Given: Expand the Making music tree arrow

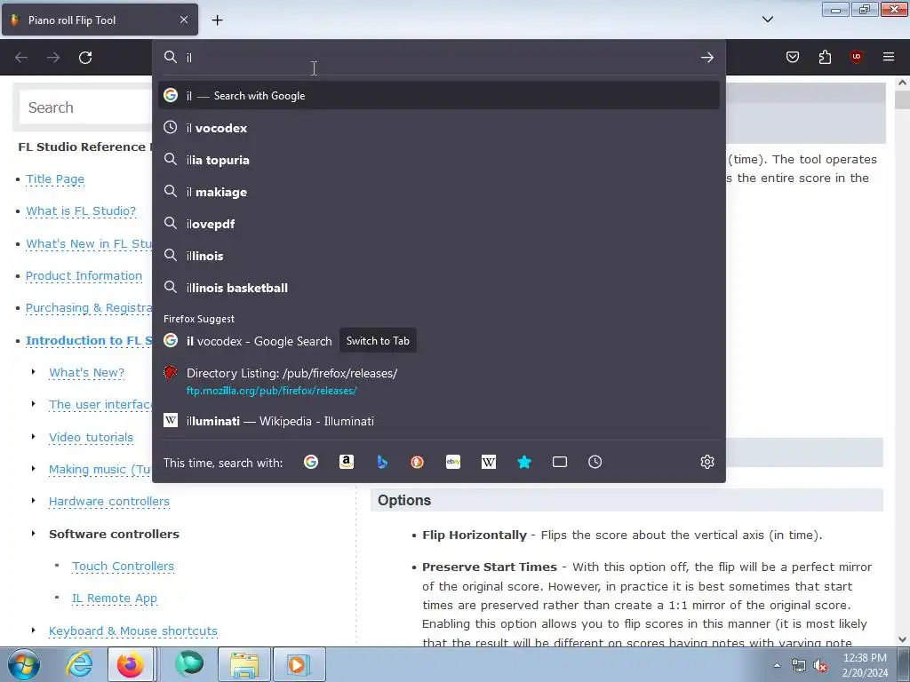Looking at the screenshot, I should pyautogui.click(x=34, y=468).
